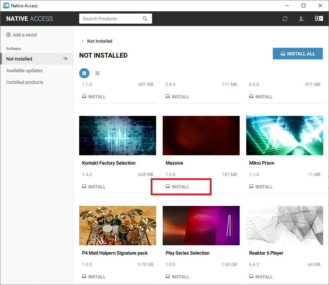Click the Play Series Selection thumbnail
329x285 pixels.
(x=201, y=226)
